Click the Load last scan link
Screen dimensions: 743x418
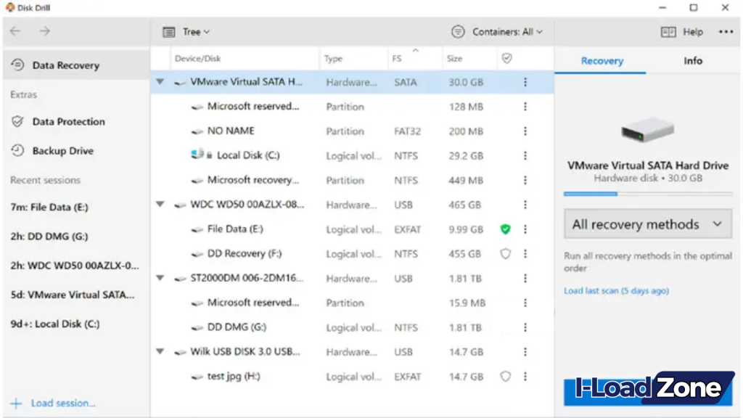616,290
